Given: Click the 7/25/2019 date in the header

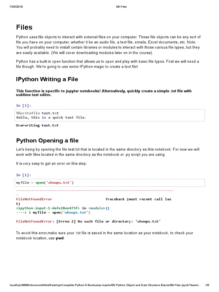Looking at the screenshot, I should click(x=16, y=7).
